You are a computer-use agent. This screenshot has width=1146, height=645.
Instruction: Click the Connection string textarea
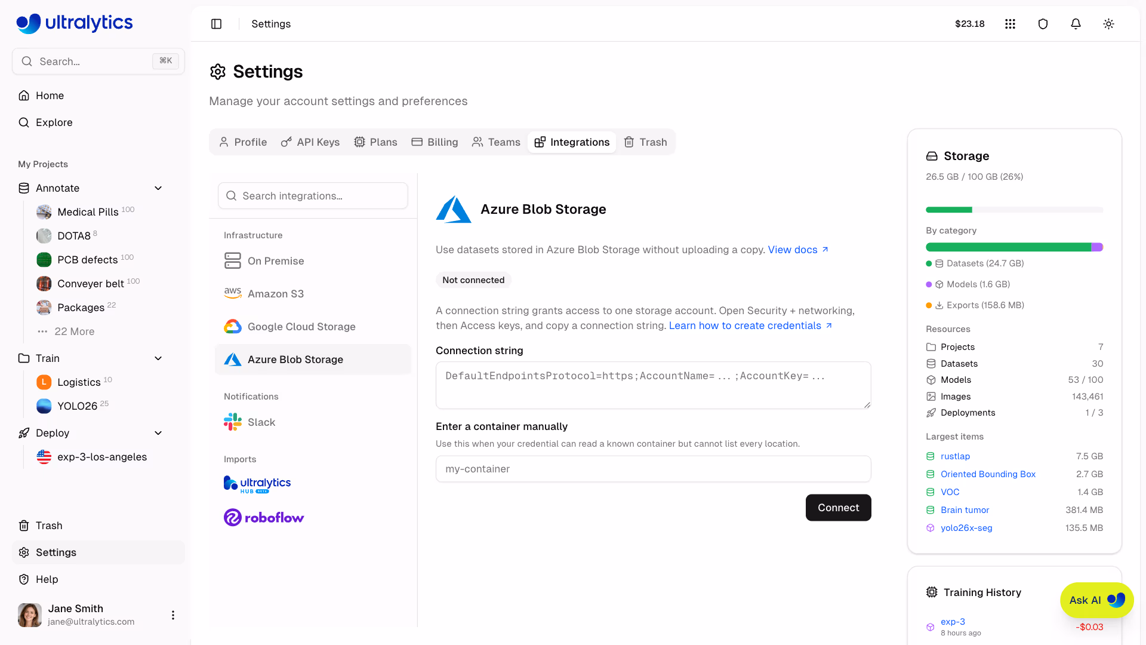coord(654,385)
